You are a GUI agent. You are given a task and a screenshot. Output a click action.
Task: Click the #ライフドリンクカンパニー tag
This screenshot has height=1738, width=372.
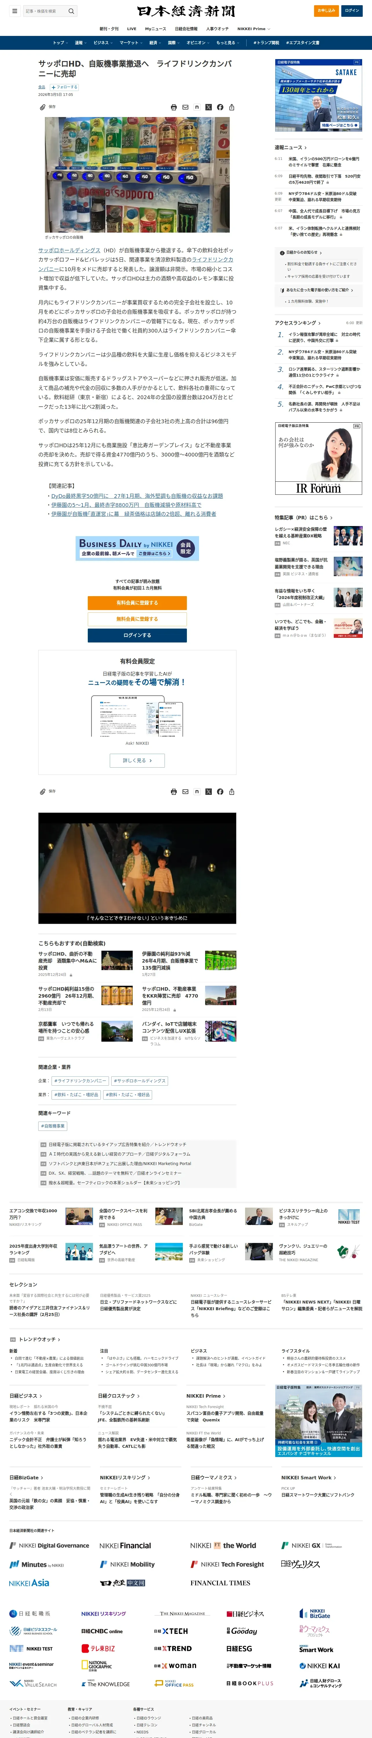coord(80,1081)
